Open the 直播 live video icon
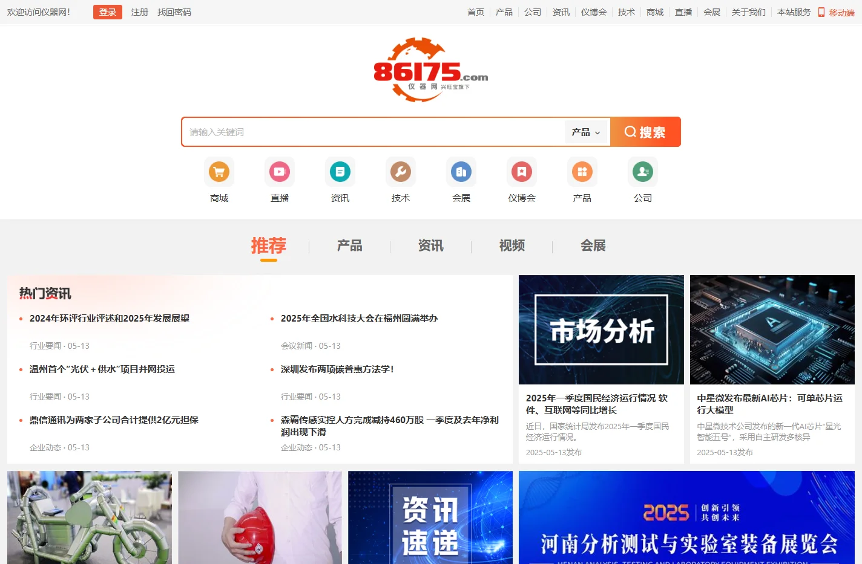This screenshot has height=564, width=862. tap(280, 172)
